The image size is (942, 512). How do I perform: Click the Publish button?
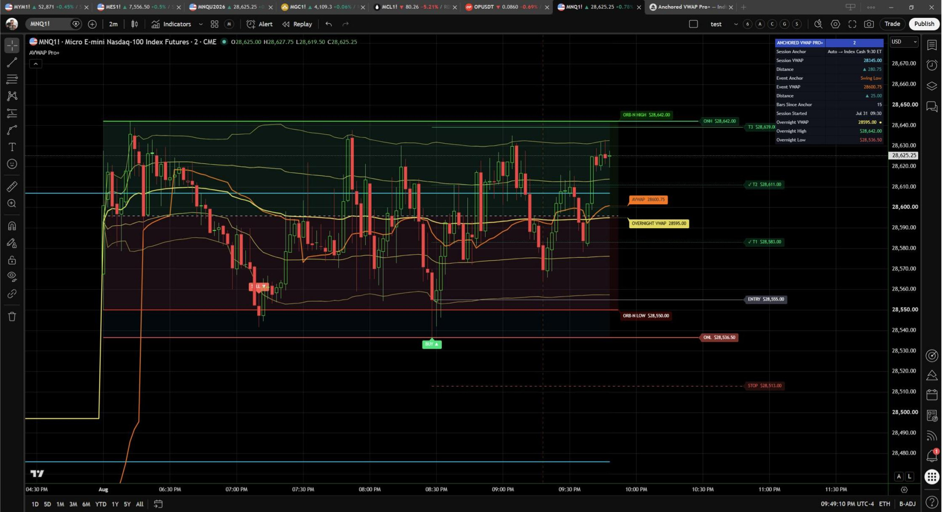[924, 24]
